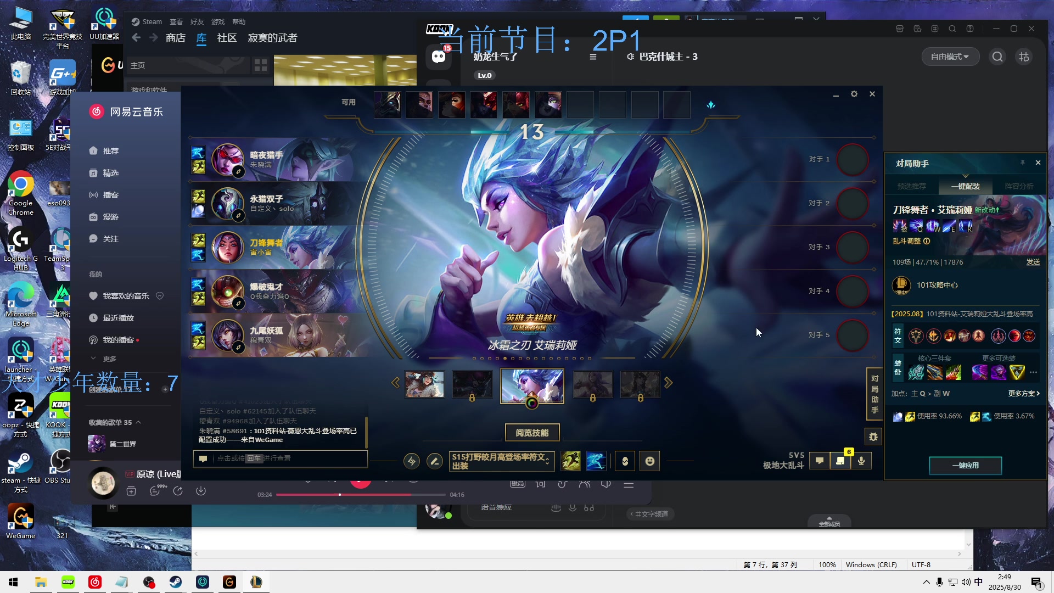Screen dimensions: 1054x593
Task: Pin the 对局助手 panel
Action: [1022, 163]
